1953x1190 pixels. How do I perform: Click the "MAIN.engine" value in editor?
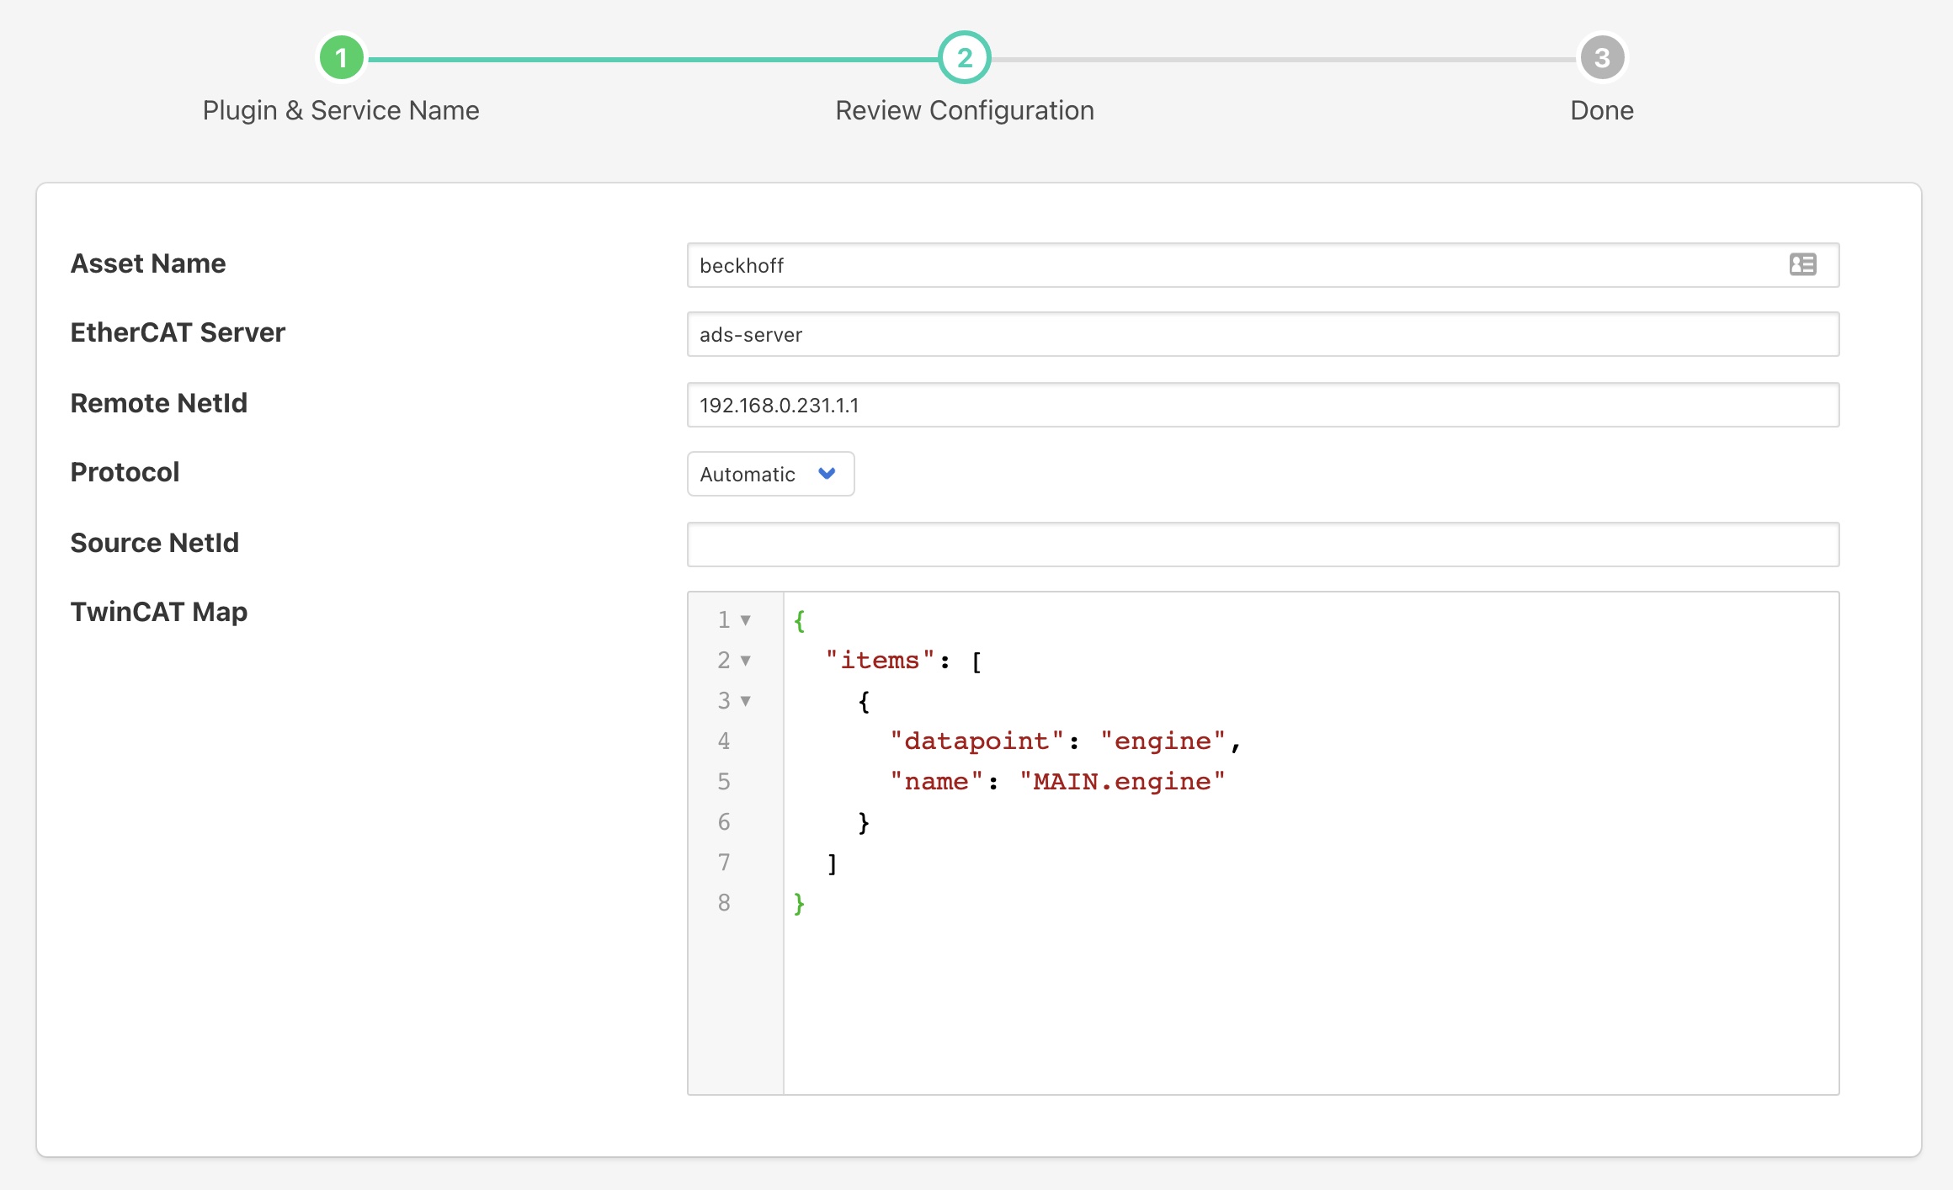1121,782
